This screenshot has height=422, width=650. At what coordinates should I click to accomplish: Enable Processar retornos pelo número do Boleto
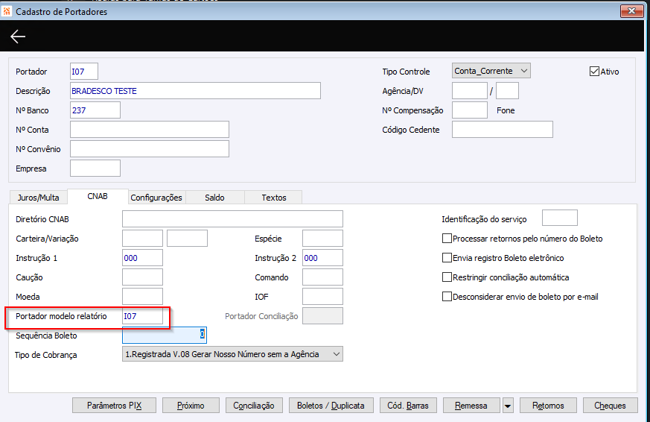click(447, 239)
